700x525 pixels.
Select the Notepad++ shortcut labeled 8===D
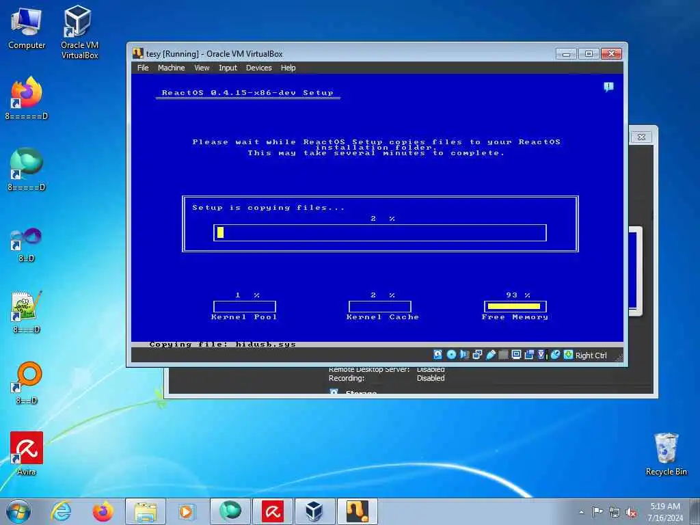click(27, 312)
